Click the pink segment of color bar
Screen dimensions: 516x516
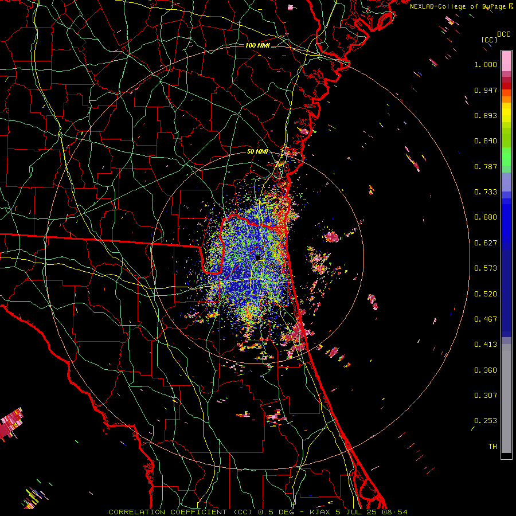[506, 61]
